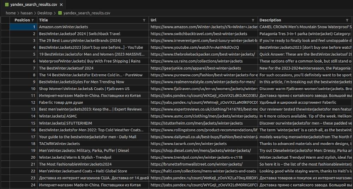Select the PureWow title cell
Viewport: 353px width, 189px height.
click(x=93, y=75)
